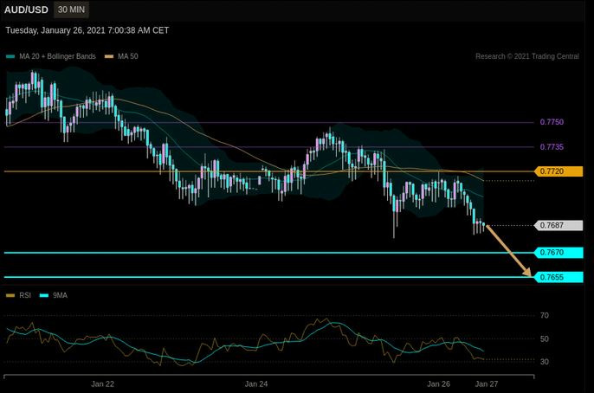Click the Jan 24 date axis label
Screen dimensions: 594x393
coord(256,384)
